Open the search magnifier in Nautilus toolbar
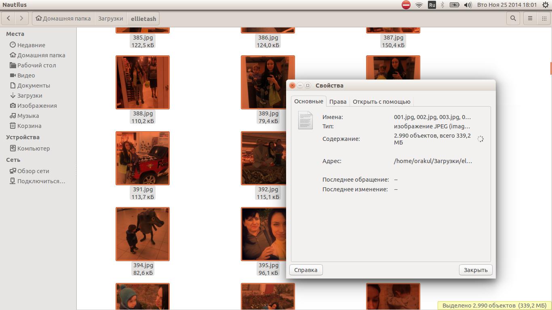552x310 pixels. [513, 18]
